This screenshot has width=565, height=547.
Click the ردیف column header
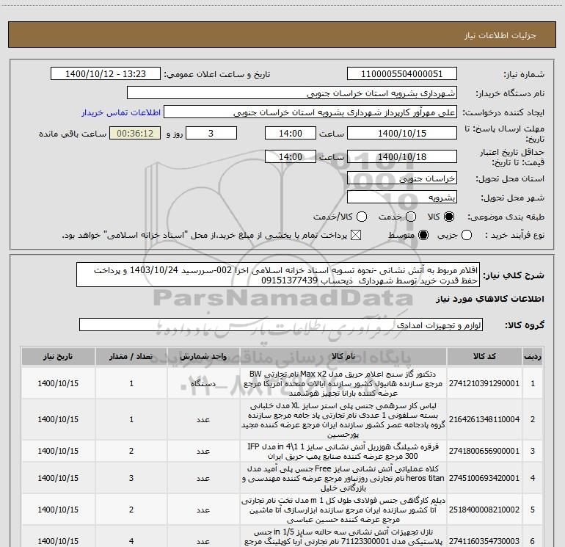tap(533, 357)
